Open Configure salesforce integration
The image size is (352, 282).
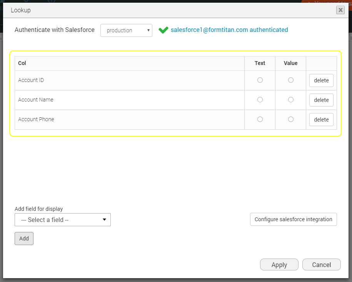pyautogui.click(x=293, y=219)
